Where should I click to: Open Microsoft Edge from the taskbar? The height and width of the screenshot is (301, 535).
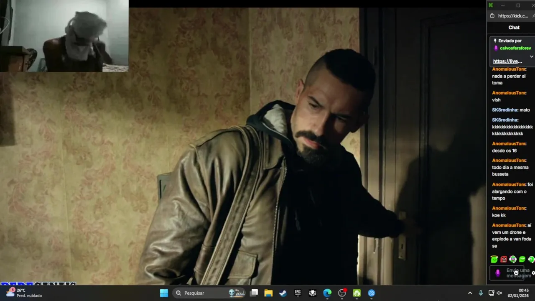(327, 293)
